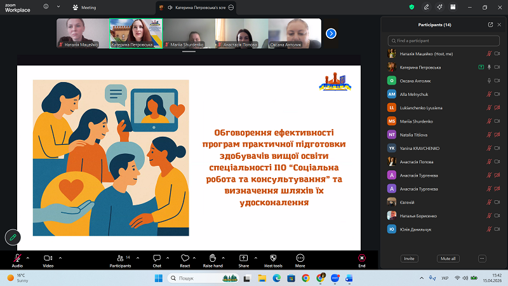Open the More options menu in toolbar
Image resolution: width=508 pixels, height=286 pixels.
tap(300, 258)
